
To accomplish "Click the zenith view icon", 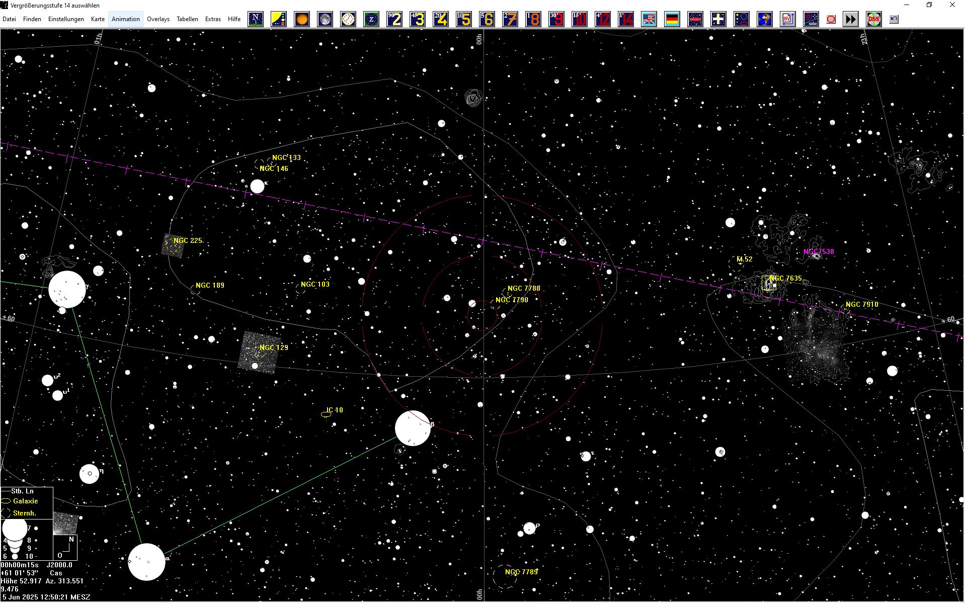I will [x=371, y=19].
